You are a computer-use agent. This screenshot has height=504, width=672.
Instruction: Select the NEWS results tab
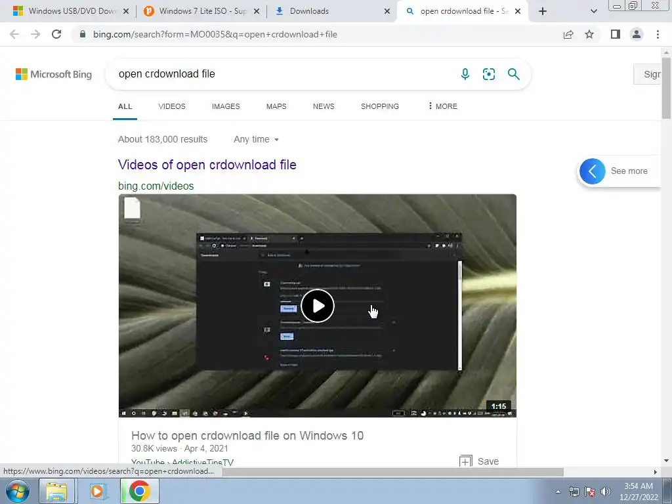(x=324, y=106)
